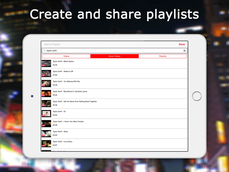Select 'Taylor Swift - Blank Space' title
Image resolution: width=229 pixels, height=172 pixels.
pyautogui.click(x=63, y=61)
